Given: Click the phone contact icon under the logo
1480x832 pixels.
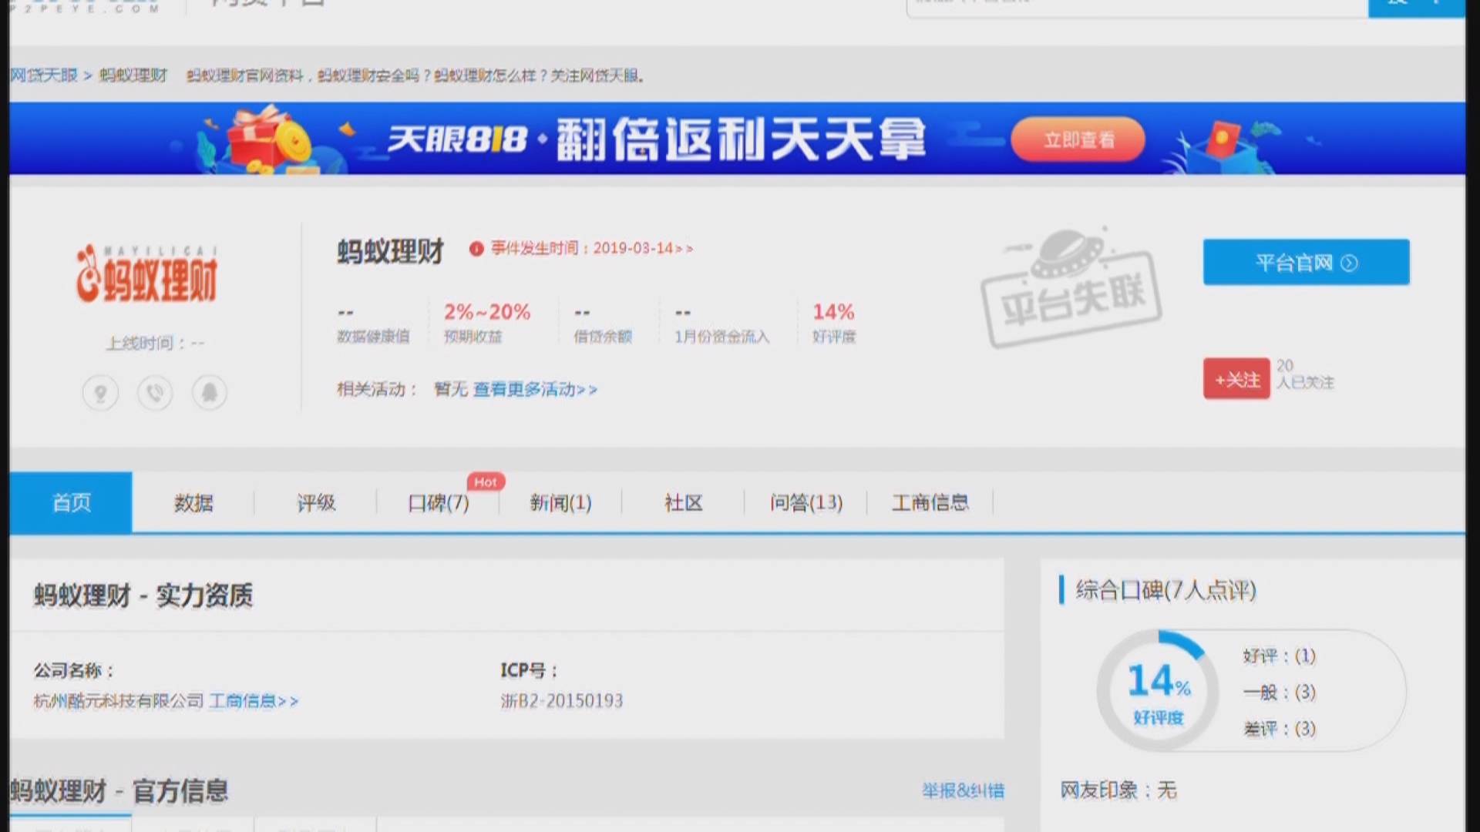Looking at the screenshot, I should 155,393.
